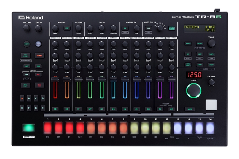Select the BD instrument button
This screenshot has width=239, height=159.
(x=55, y=109)
